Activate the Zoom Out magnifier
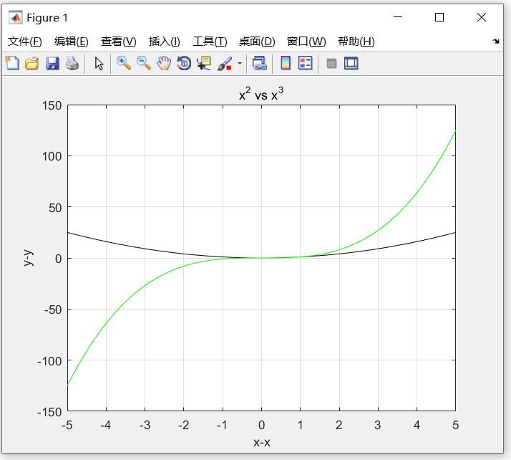Image resolution: width=511 pixels, height=460 pixels. (x=144, y=63)
